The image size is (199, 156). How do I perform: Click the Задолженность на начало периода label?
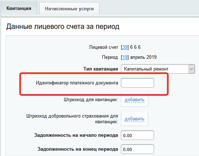click(x=76, y=135)
